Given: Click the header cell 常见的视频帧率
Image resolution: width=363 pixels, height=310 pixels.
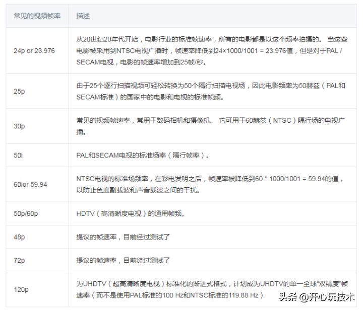Looking at the screenshot, I should [37, 16].
